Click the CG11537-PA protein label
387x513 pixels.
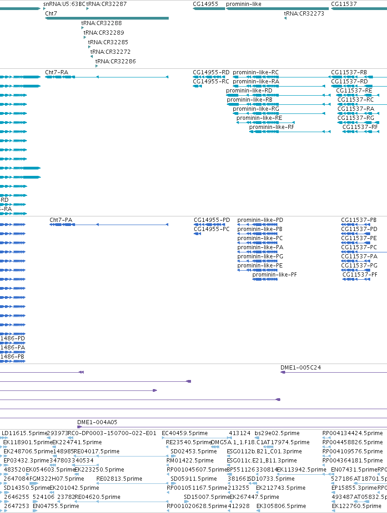click(x=359, y=256)
